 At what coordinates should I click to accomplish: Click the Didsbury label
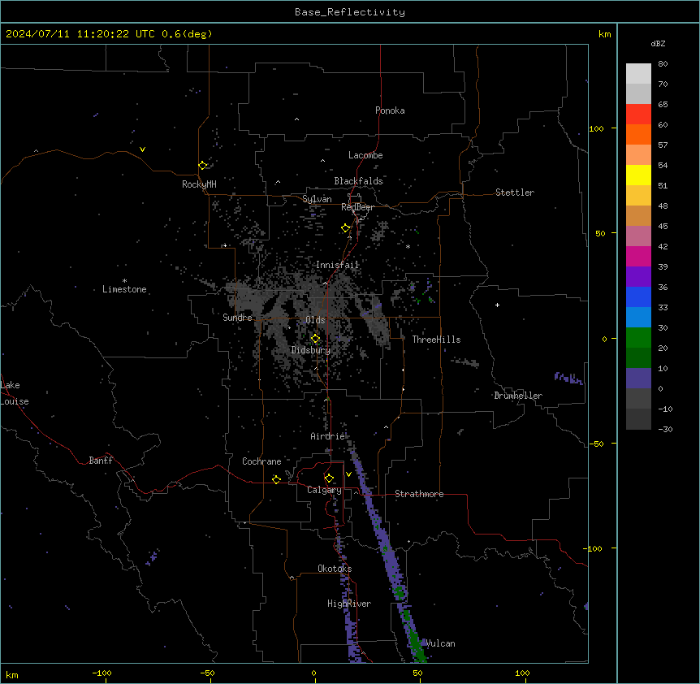point(311,350)
